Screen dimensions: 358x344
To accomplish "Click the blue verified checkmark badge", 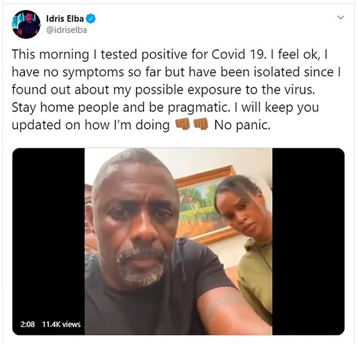I will coord(91,19).
